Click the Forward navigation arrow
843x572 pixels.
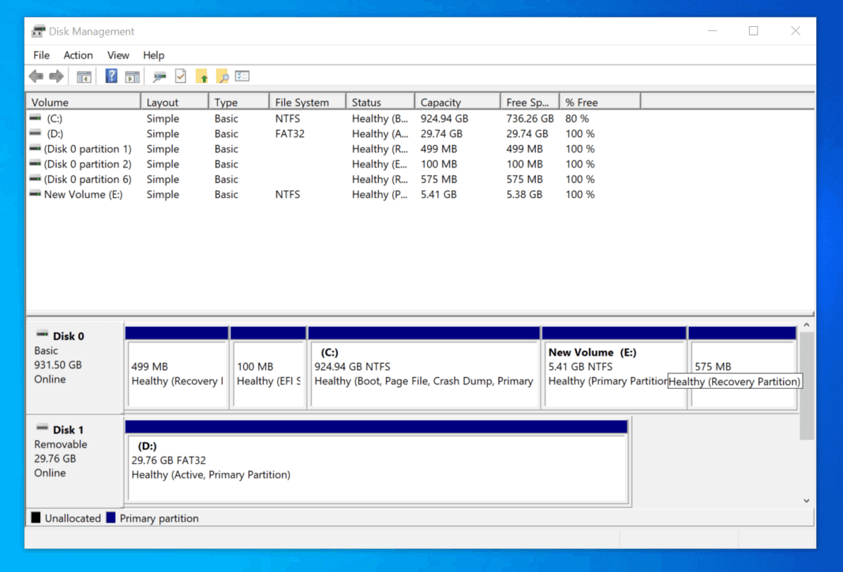(54, 76)
